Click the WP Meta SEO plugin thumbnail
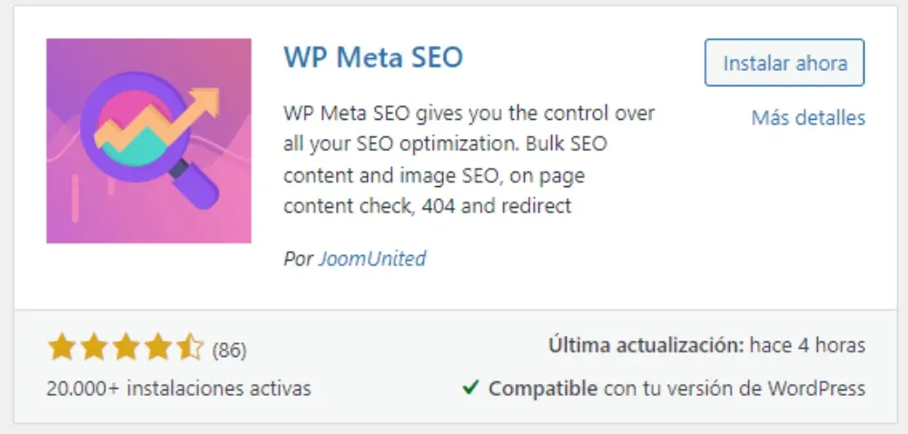Viewport: 908px width, 434px height. tap(148, 141)
